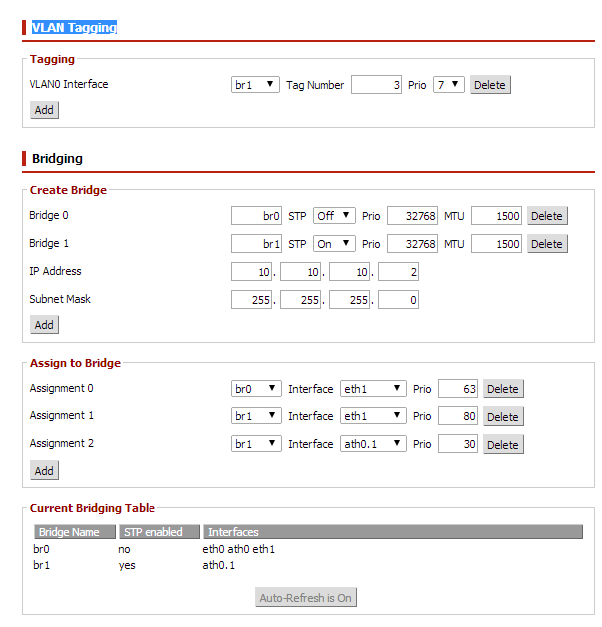
Task: Click br1 in the Current Bridging Table
Action: pos(41,565)
